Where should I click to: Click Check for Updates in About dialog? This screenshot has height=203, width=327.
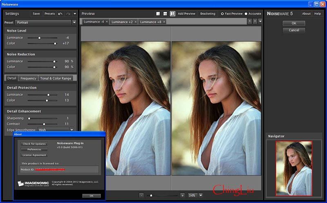(34, 144)
